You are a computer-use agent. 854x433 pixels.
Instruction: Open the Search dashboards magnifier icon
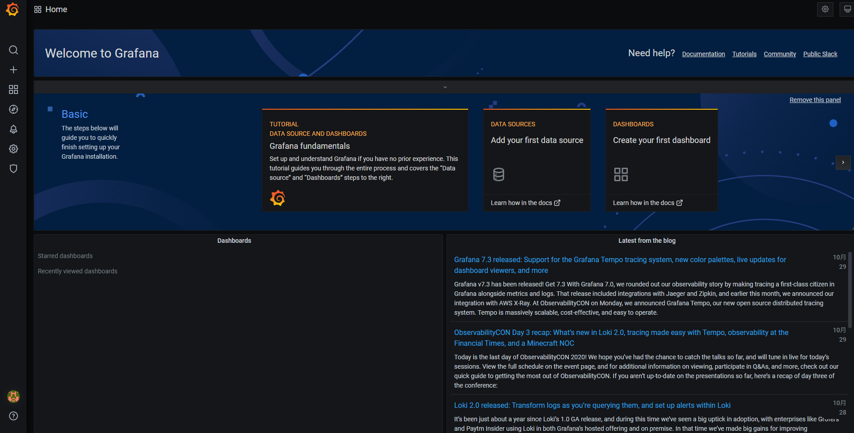click(13, 50)
